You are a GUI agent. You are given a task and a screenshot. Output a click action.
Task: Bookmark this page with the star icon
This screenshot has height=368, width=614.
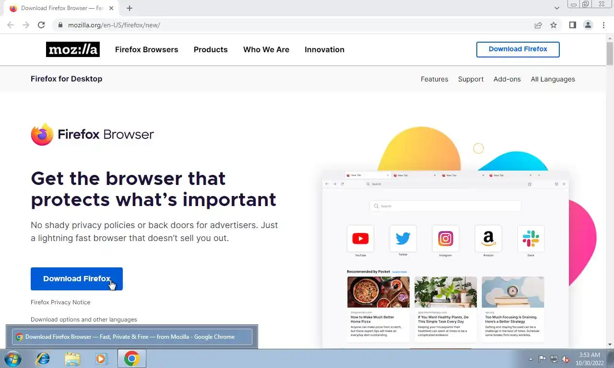554,25
